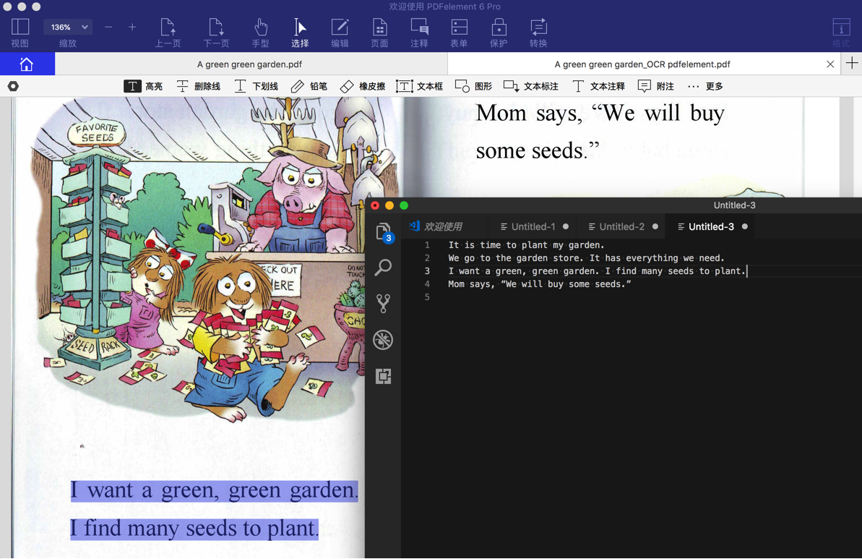Go to previous page with 上一页
Viewport: 862px width, 559px height.
[x=168, y=33]
